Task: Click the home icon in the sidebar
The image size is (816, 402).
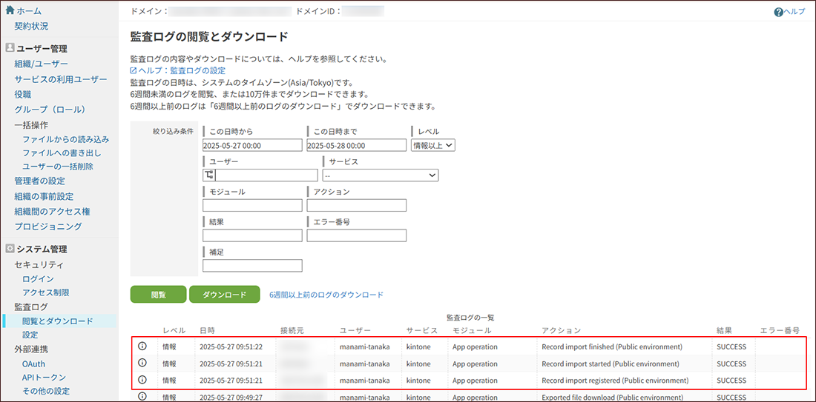Action: (10, 10)
